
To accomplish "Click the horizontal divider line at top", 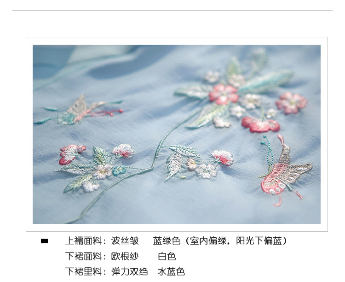I will [x=172, y=10].
